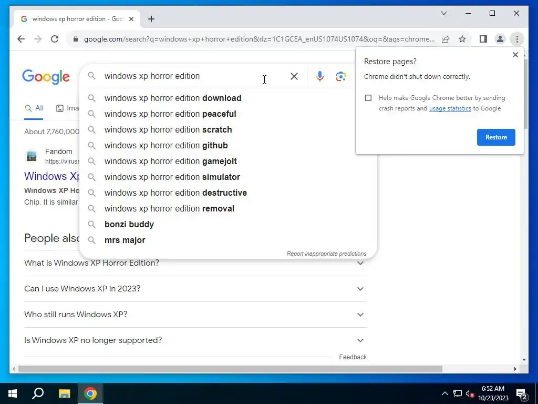Choose suggestion ending in 'simulator'
The height and width of the screenshot is (404, 538).
[228, 177]
